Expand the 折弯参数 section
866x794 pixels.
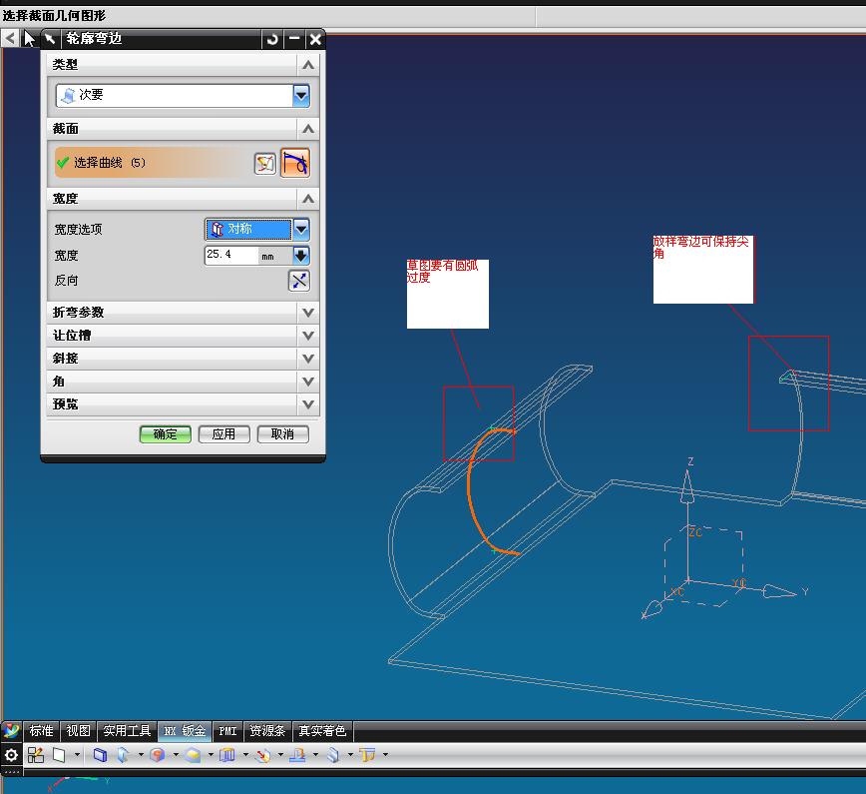(x=308, y=313)
